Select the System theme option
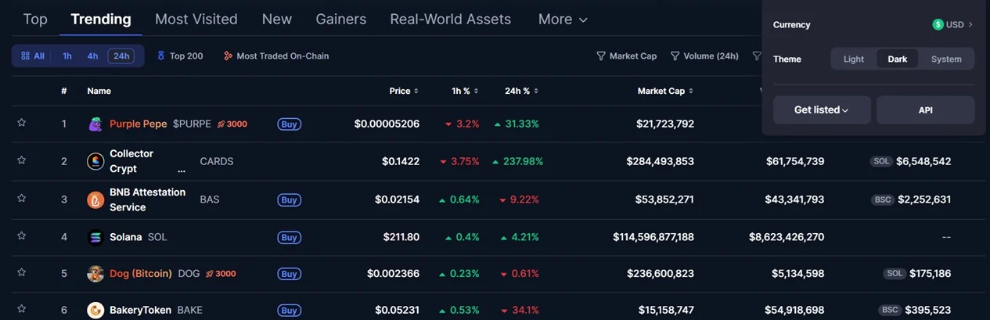Screen dimensions: 990x320 (946, 59)
